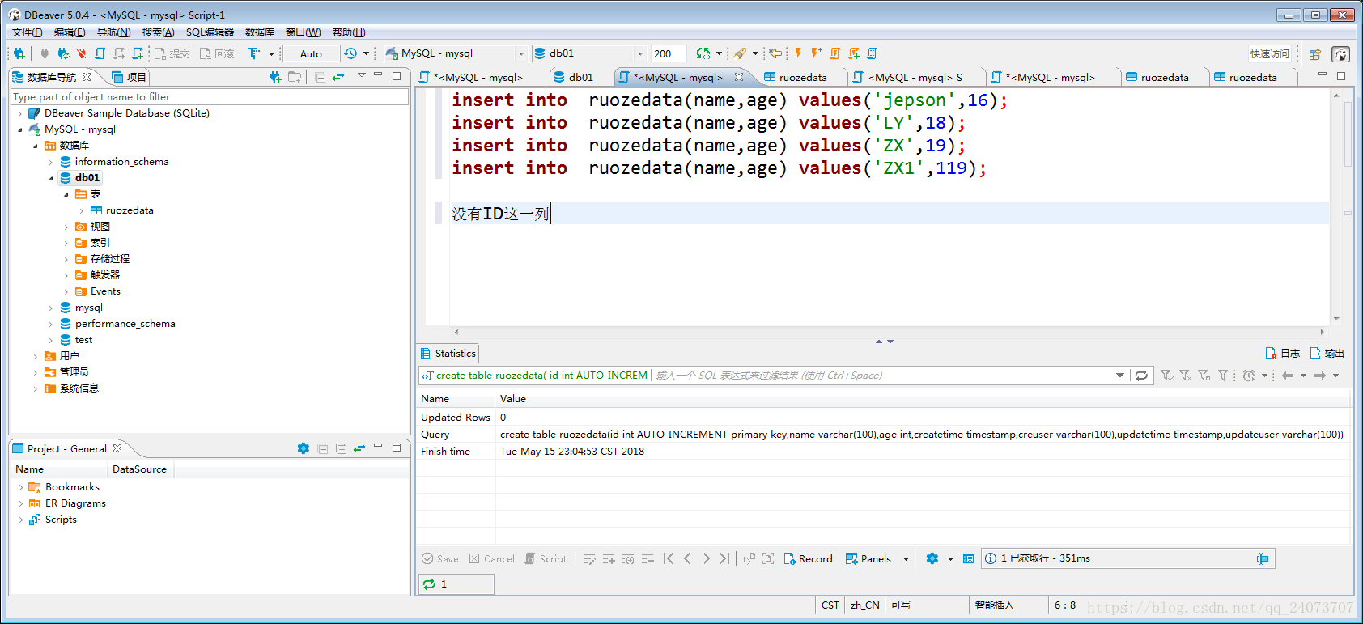1363x624 pixels.
Task: Click the first filter funnel icon in results toolbar
Action: click(1166, 376)
